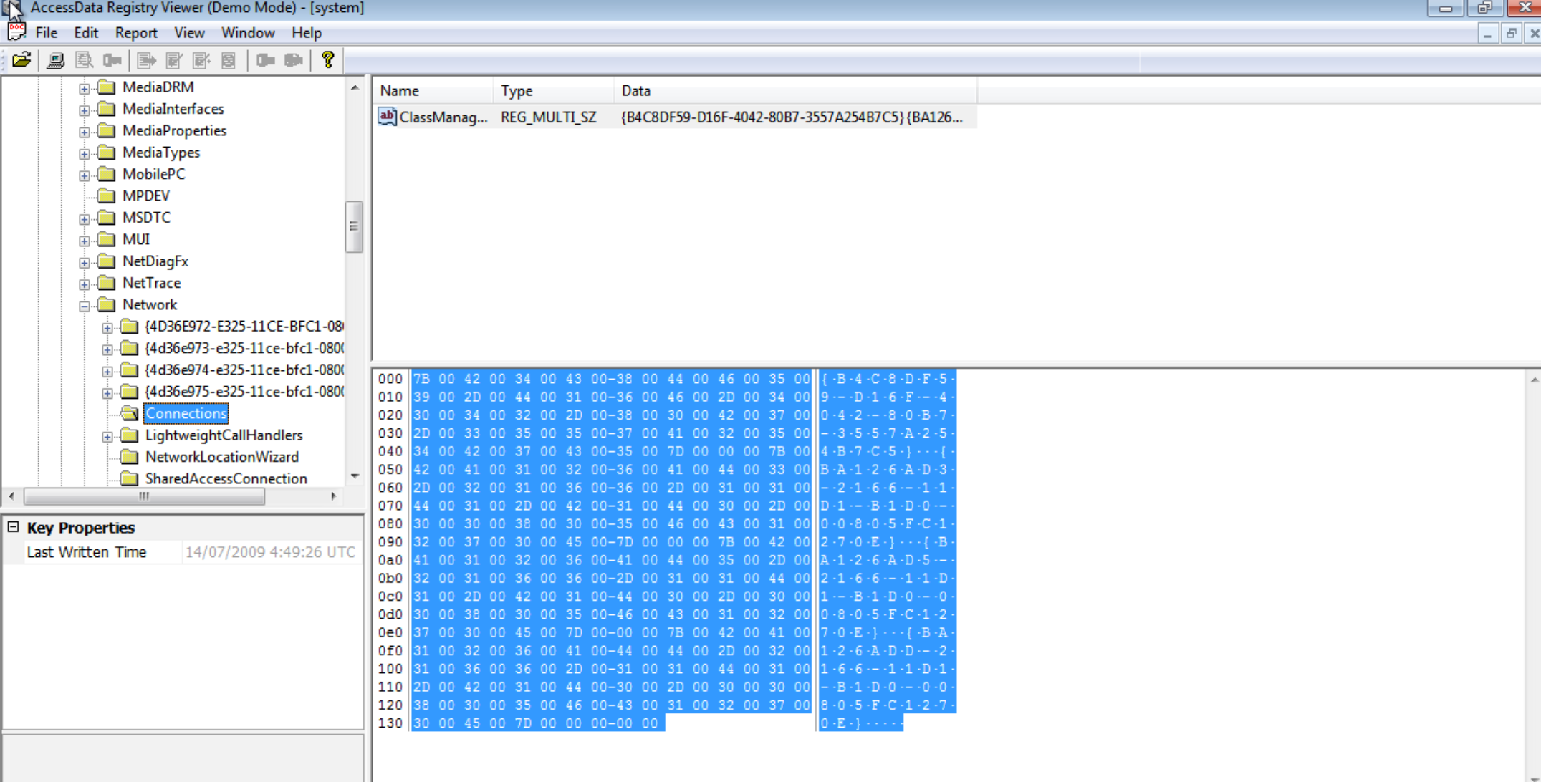Open the Window menu
The image size is (1541, 782).
[247, 33]
